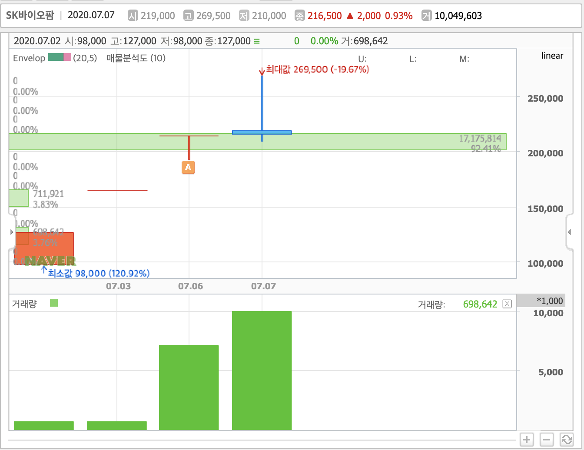This screenshot has height=450, width=584.
Task: Click the green 698,642 volume value
Action: point(480,304)
